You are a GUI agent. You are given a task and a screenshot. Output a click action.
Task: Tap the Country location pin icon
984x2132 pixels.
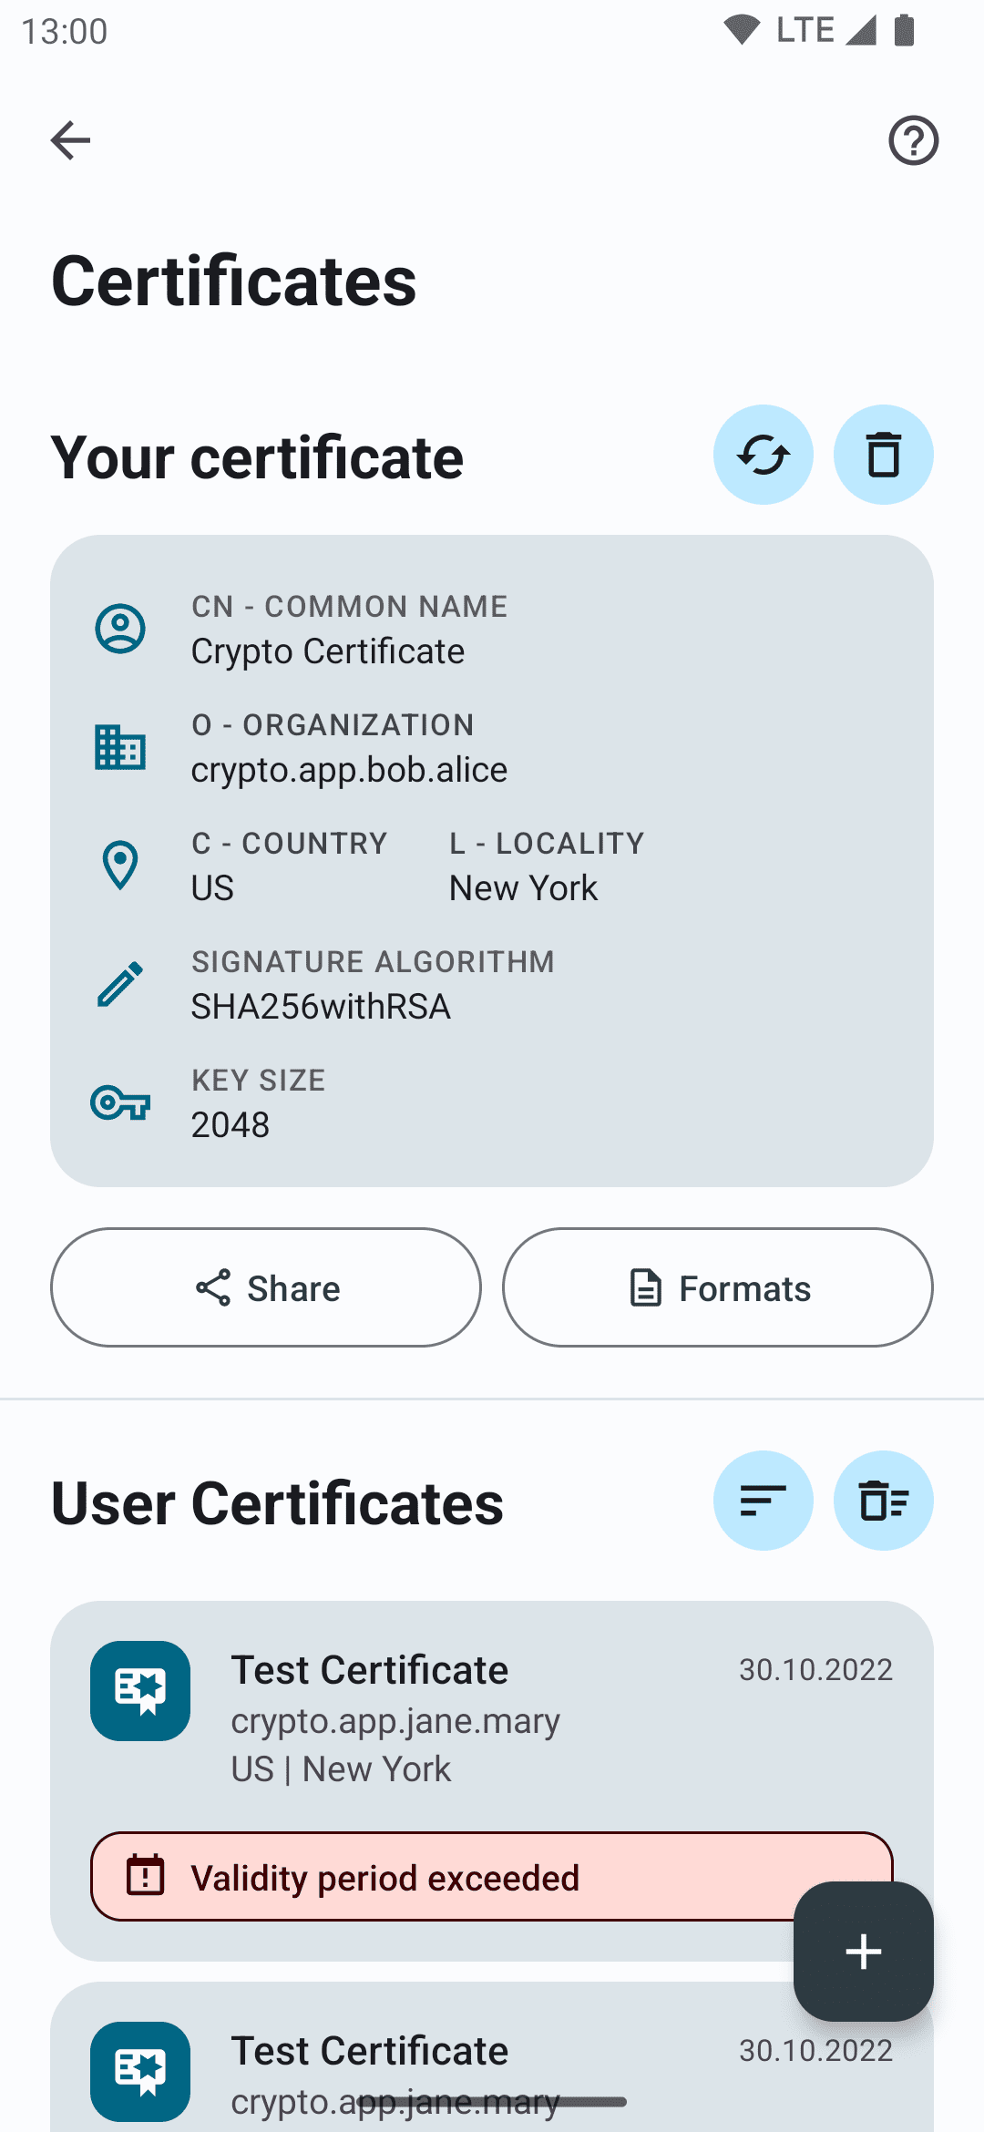coord(120,866)
